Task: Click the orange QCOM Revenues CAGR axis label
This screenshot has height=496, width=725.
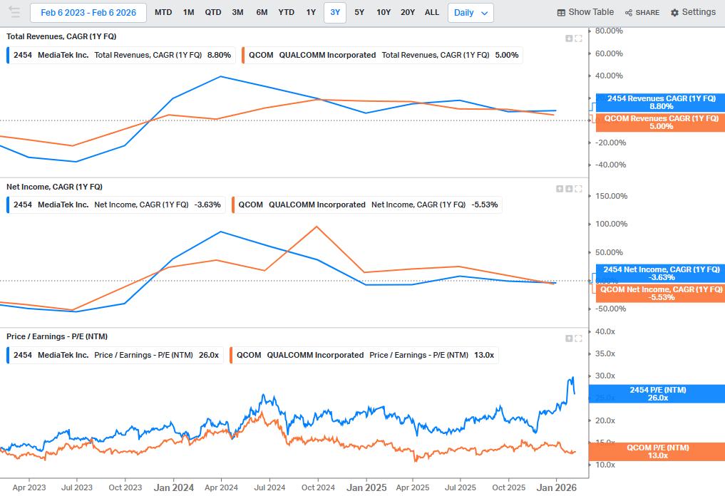Action: point(661,123)
